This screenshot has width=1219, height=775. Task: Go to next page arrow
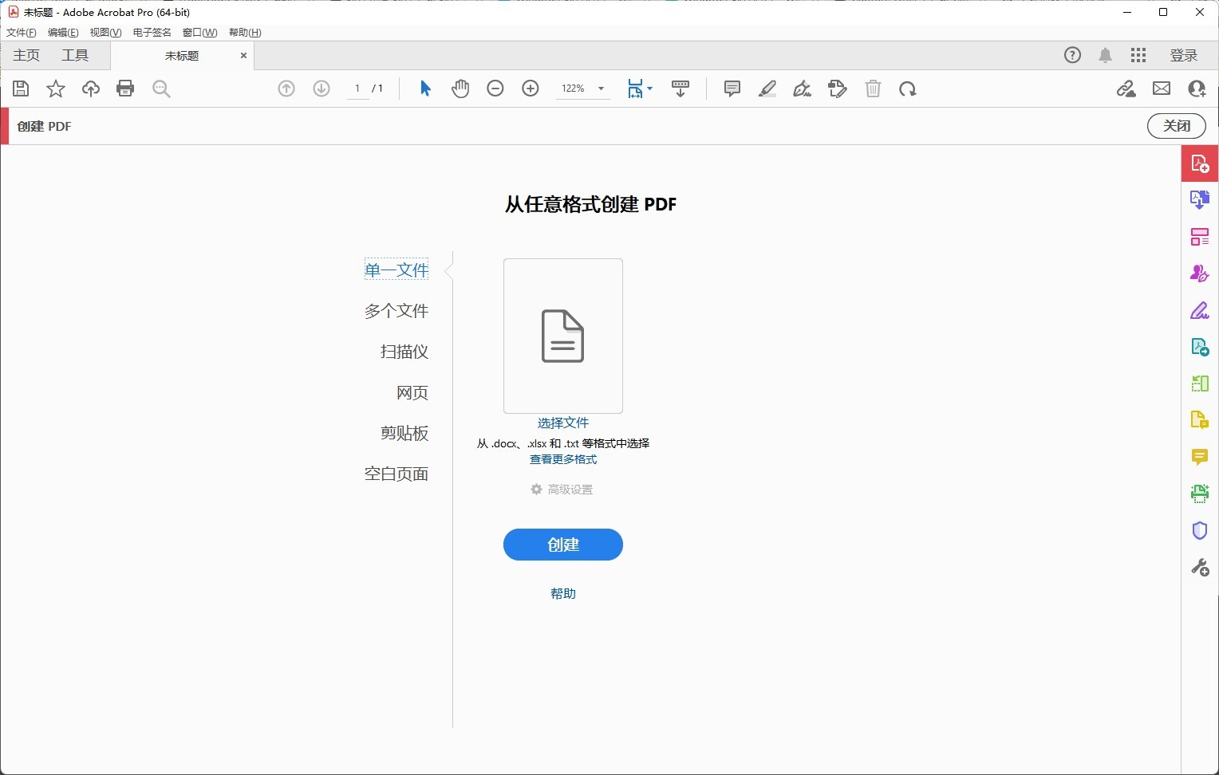322,89
